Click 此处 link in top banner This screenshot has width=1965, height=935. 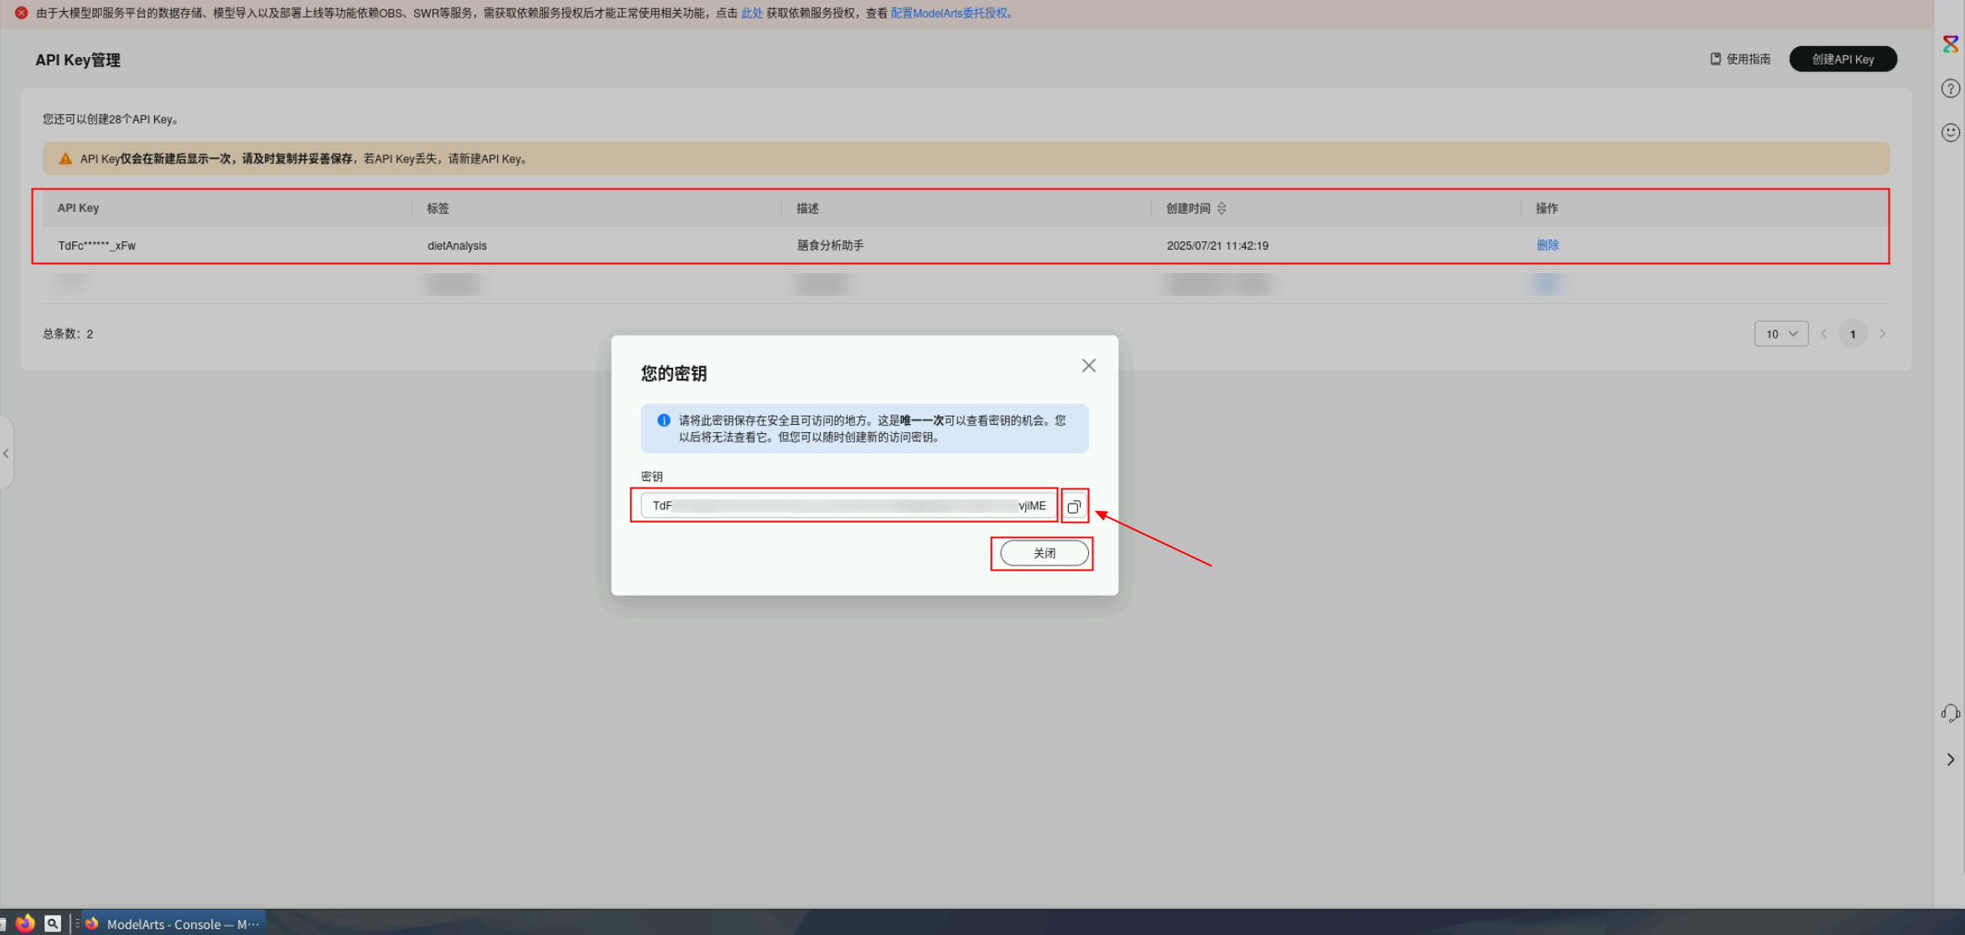(751, 13)
